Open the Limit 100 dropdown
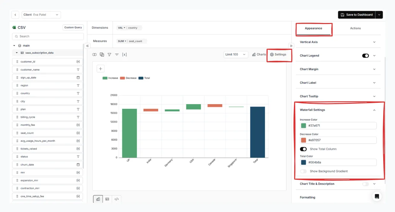Image resolution: width=395 pixels, height=212 pixels. click(236, 55)
